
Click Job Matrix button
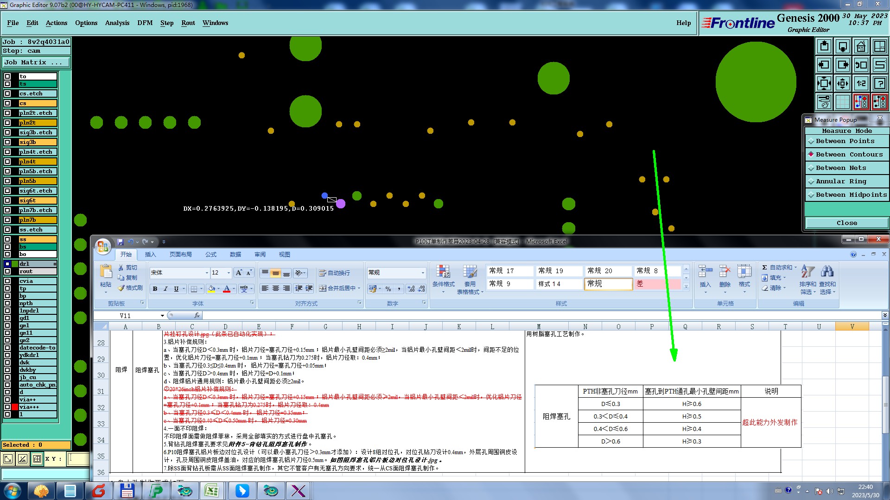click(x=36, y=62)
